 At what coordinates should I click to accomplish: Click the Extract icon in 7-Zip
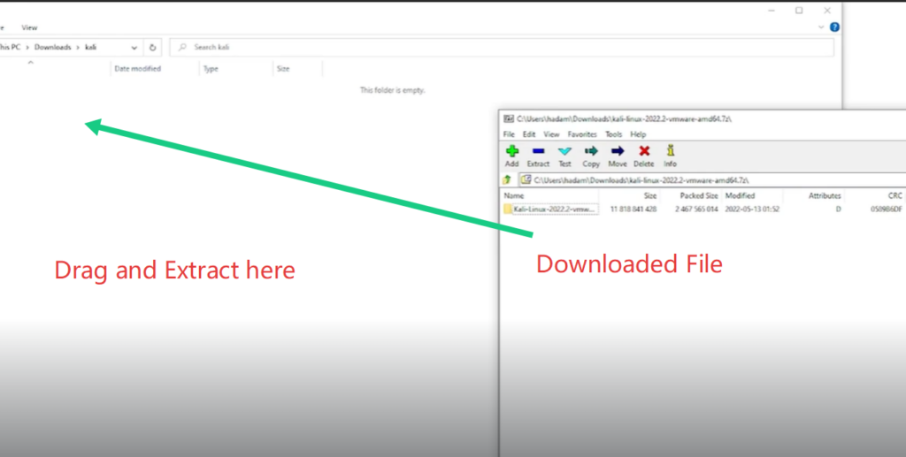[538, 151]
